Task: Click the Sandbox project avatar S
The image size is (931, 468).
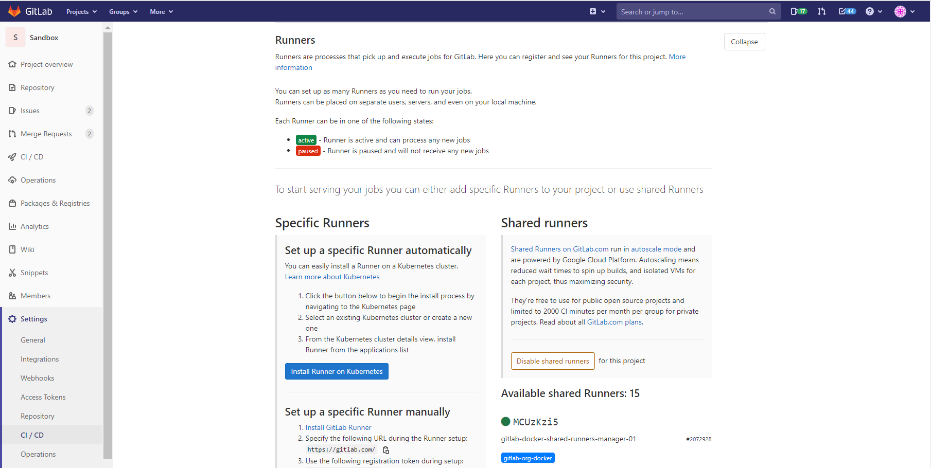Action: click(x=15, y=38)
